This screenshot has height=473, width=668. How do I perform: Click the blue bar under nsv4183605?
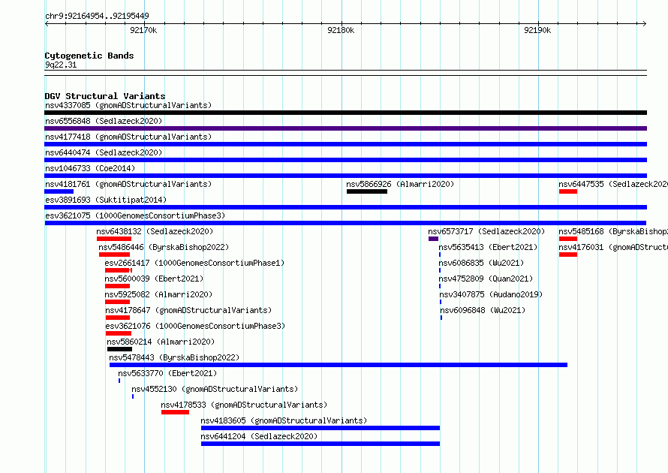[320, 428]
